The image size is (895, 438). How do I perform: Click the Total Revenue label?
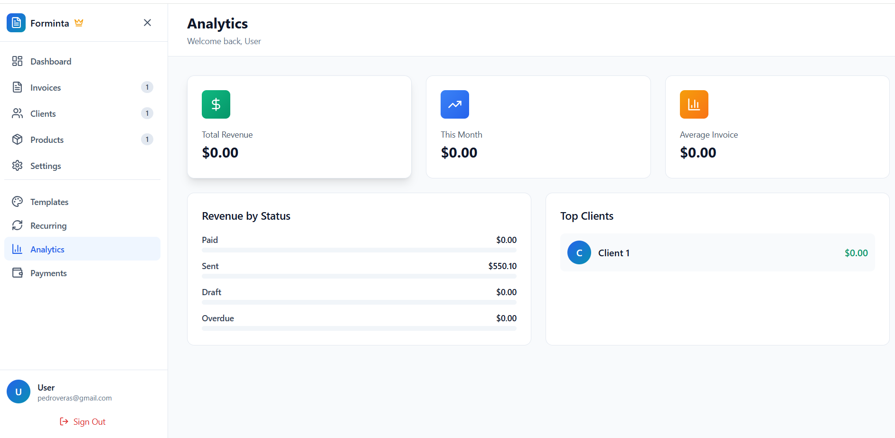pyautogui.click(x=227, y=135)
